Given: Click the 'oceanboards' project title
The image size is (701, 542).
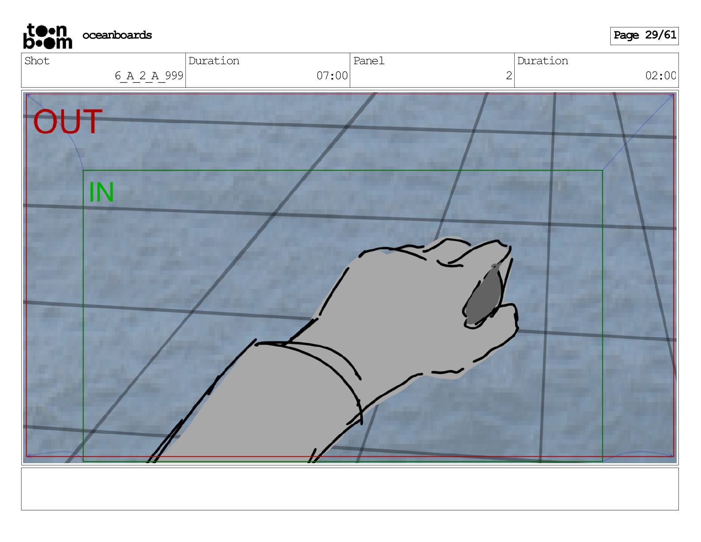Looking at the screenshot, I should pyautogui.click(x=117, y=35).
